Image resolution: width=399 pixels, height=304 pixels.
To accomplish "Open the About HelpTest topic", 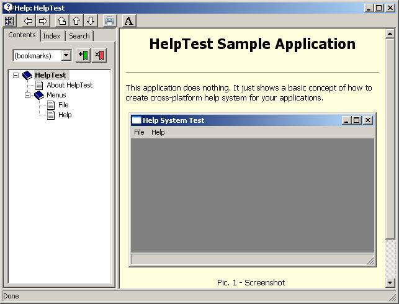I will click(x=69, y=85).
